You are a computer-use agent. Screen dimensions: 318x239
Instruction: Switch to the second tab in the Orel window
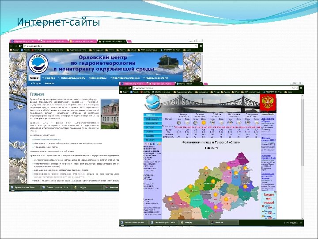(x=53, y=41)
